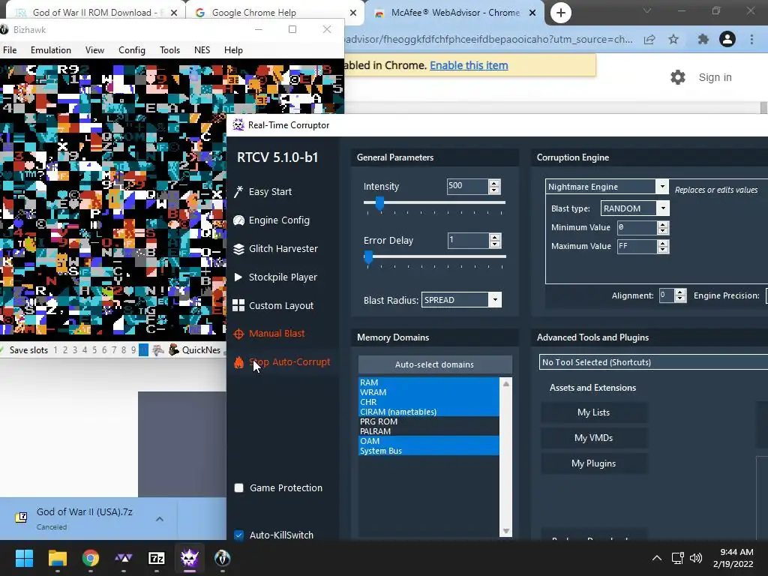
Task: Open Google Chrome taskbar icon
Action: (91, 558)
